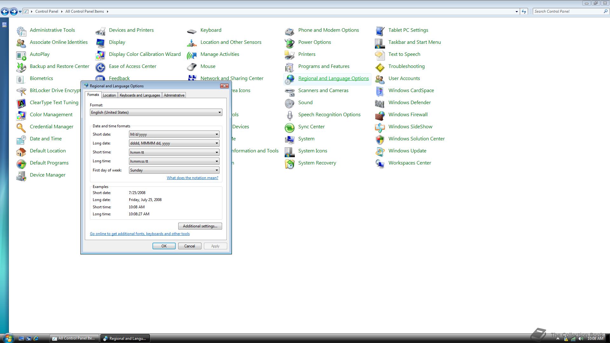
Task: Confirm the dialog with OK
Action: click(x=164, y=246)
